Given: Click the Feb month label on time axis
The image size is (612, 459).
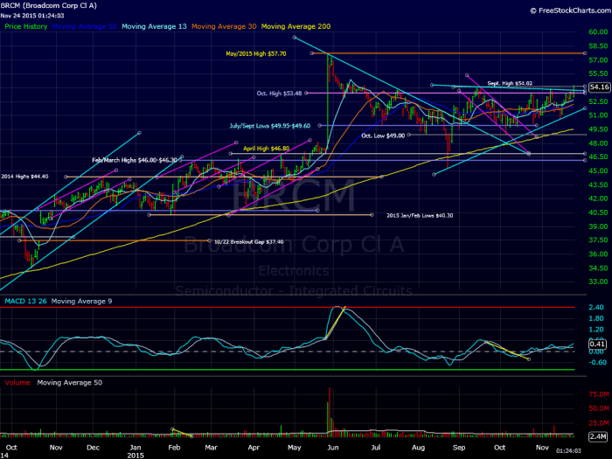Looking at the screenshot, I should [174, 448].
